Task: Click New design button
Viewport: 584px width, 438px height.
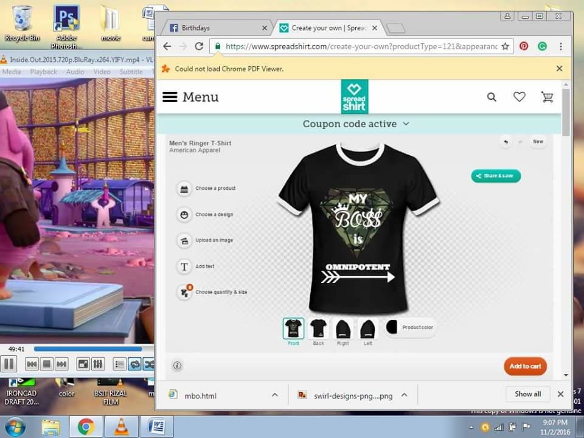Action: click(x=538, y=142)
